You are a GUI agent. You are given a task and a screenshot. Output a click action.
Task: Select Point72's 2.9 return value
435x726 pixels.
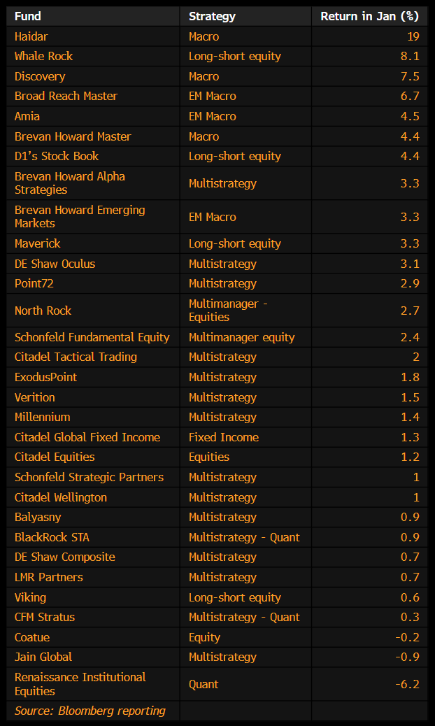click(410, 284)
